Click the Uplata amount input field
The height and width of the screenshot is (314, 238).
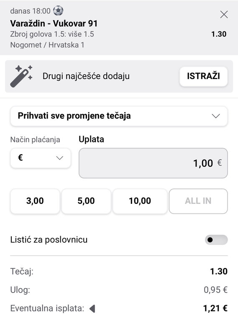coord(153,163)
